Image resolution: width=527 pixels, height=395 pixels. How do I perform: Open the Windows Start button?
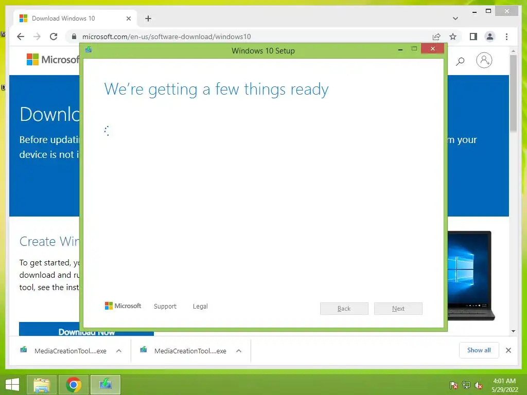click(12, 385)
